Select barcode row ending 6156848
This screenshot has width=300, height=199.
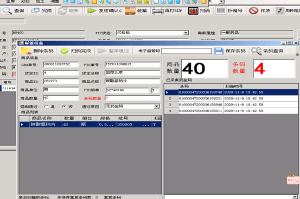pos(231,105)
